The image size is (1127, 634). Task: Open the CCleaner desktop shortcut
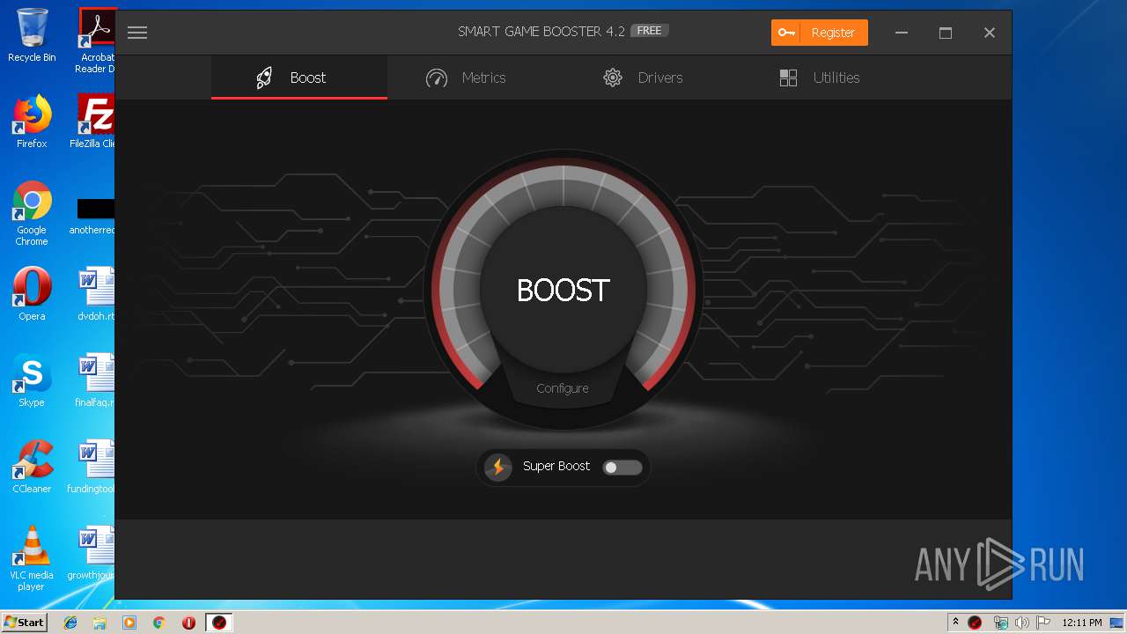tap(32, 468)
